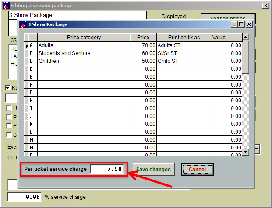This screenshot has height=208, width=272.
Task: Click the Editing a season package title icon
Action: [x=6, y=6]
